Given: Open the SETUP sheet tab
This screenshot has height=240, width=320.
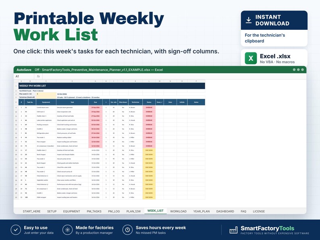Looking at the screenshot, I should pyautogui.click(x=52, y=211).
